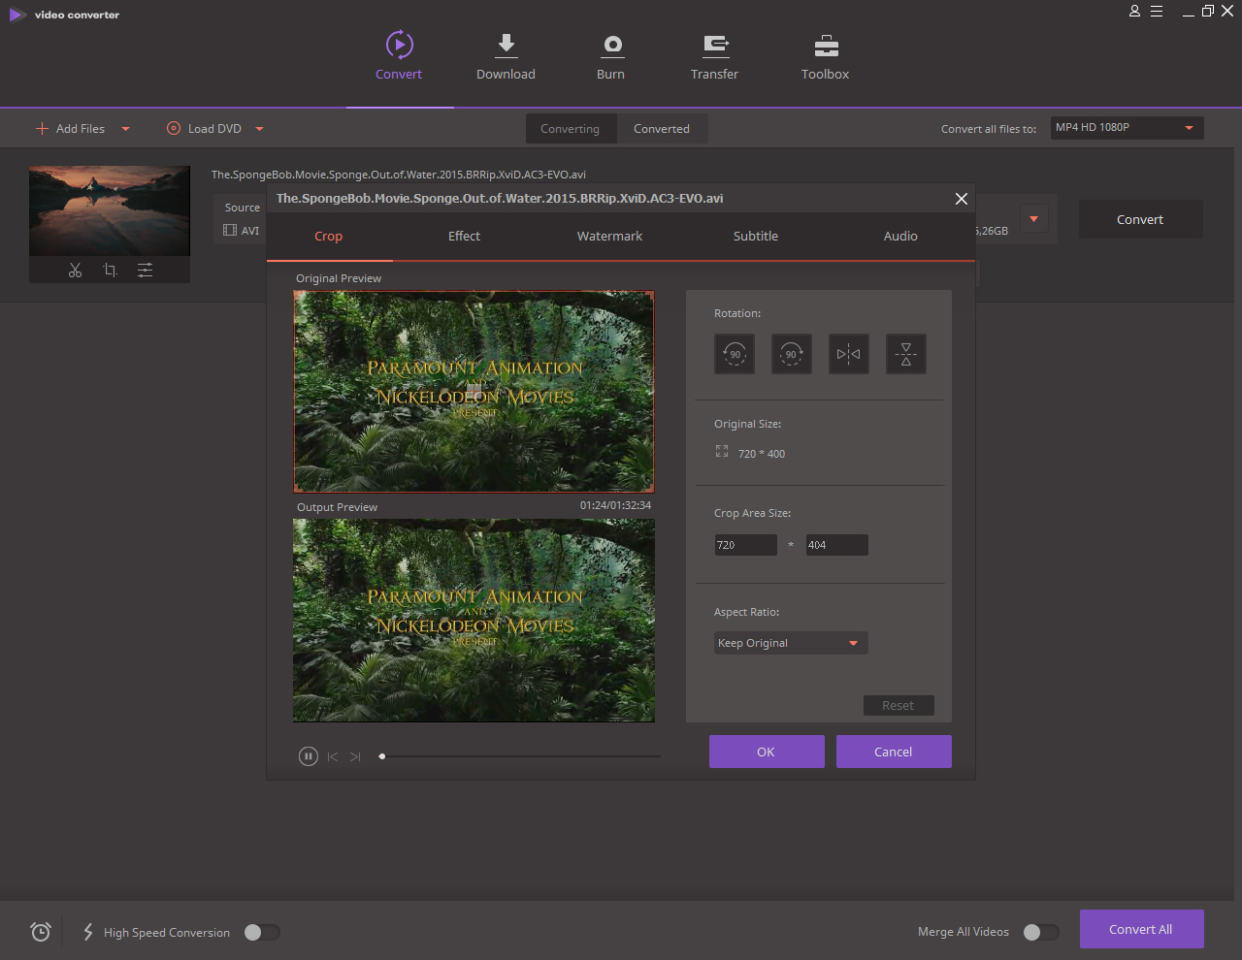
Task: Click the Reset button
Action: point(899,705)
